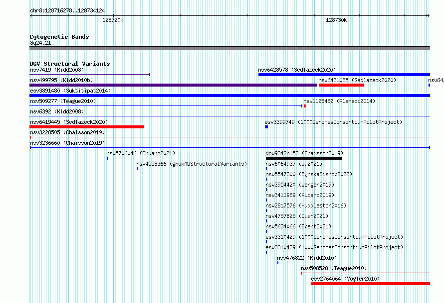The image size is (444, 303).
Task: Open nsv4558366 (gnomADStructuralVariants) label
Action: point(192,164)
